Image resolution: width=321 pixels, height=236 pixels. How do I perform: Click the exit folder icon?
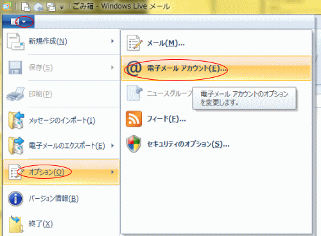point(16,224)
